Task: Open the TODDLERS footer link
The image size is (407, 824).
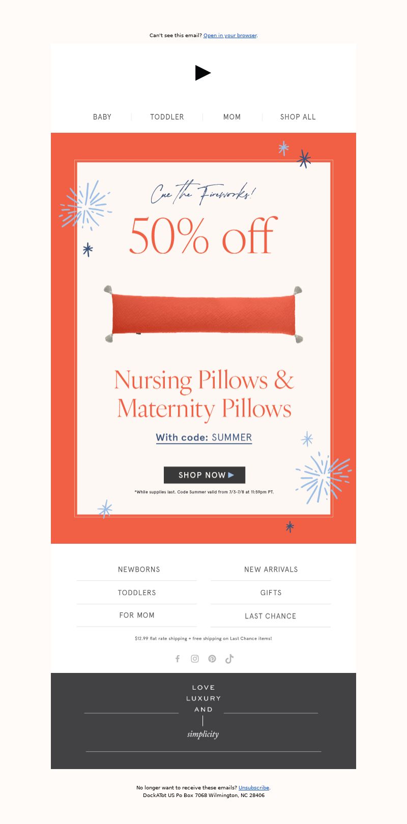Action: coord(137,593)
